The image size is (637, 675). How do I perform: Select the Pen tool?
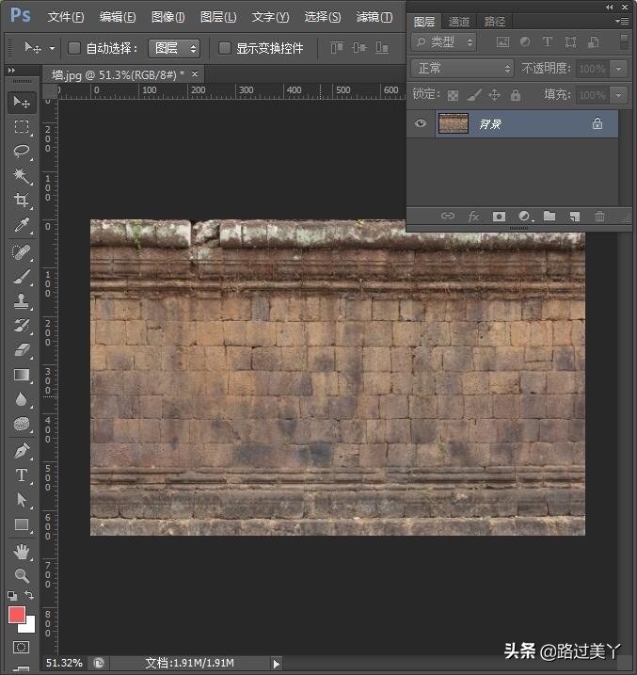coord(22,451)
